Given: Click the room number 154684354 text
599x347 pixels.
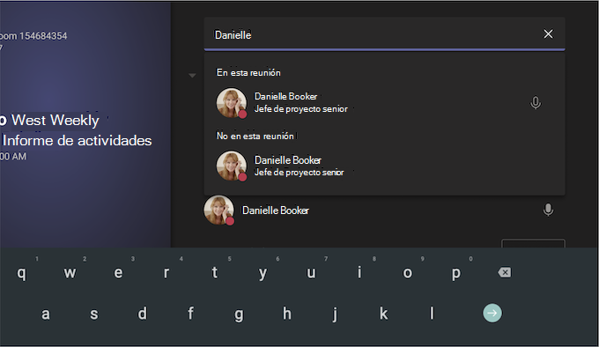Looking at the screenshot, I should (43, 36).
